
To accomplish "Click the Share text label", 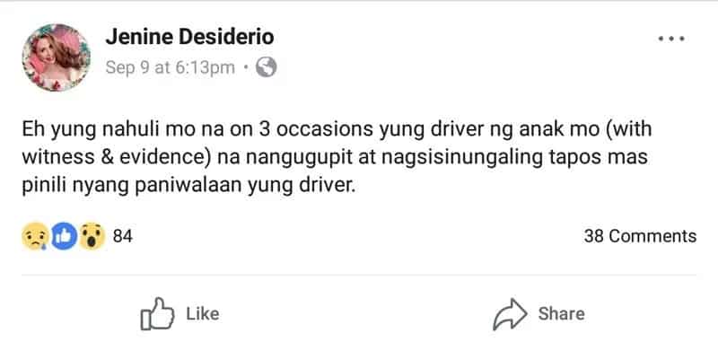I will tap(562, 313).
